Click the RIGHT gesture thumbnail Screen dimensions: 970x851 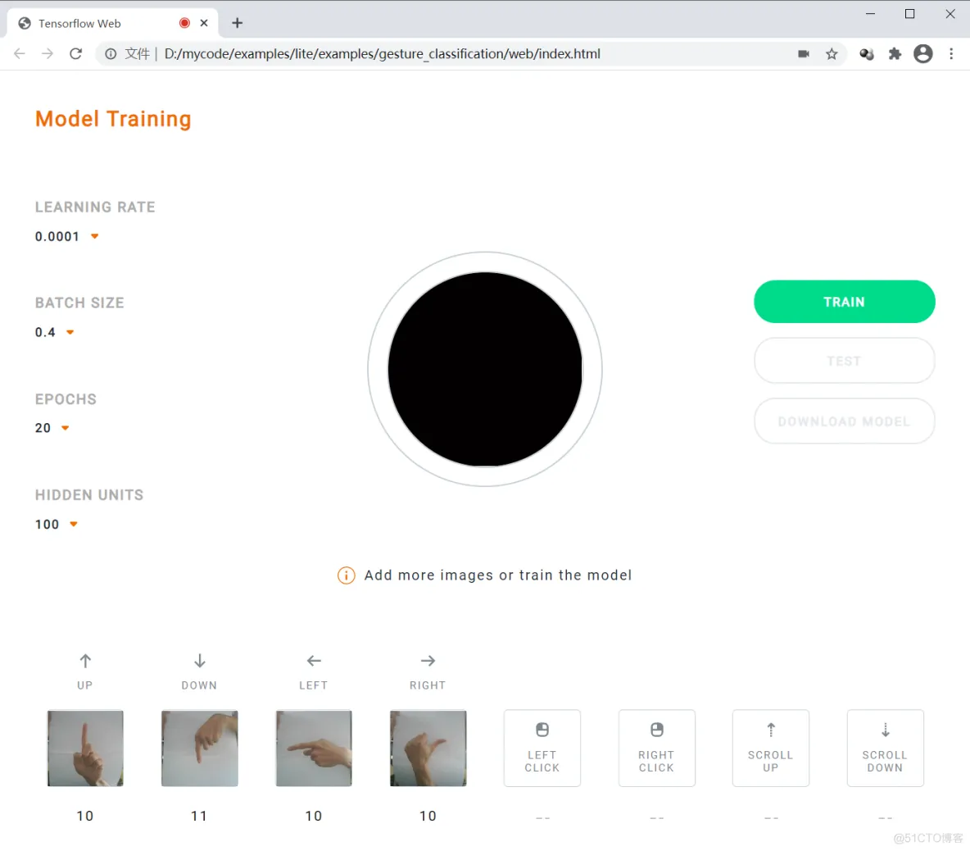(x=428, y=749)
